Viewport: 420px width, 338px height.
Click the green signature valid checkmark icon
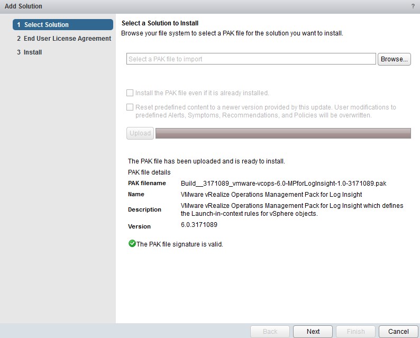click(x=132, y=244)
